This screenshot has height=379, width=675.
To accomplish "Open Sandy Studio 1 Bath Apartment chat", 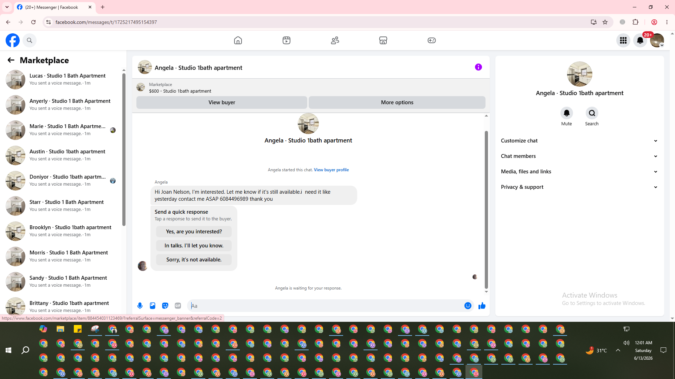I will click(x=62, y=281).
